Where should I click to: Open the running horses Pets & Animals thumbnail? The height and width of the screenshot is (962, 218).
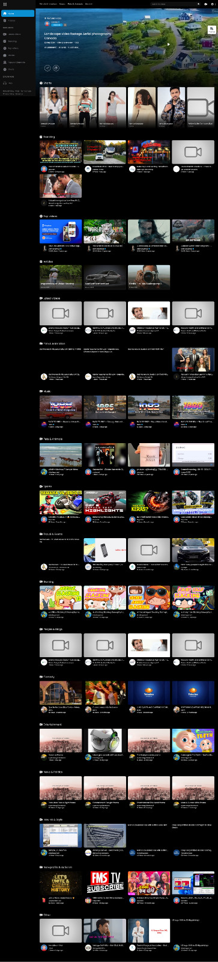pyautogui.click(x=61, y=455)
